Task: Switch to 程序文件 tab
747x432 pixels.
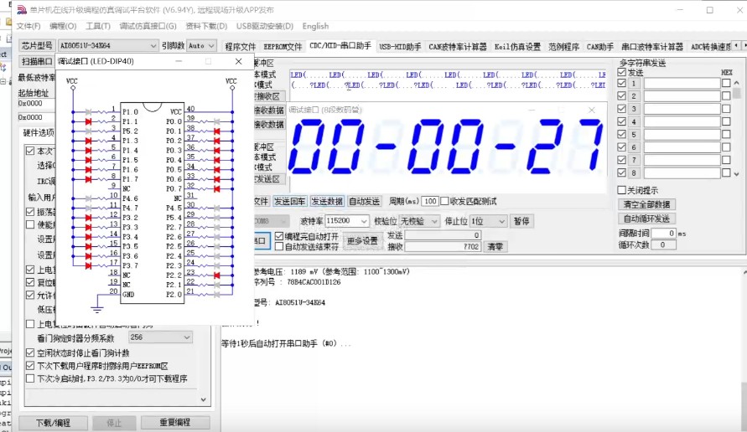Action: click(x=240, y=47)
